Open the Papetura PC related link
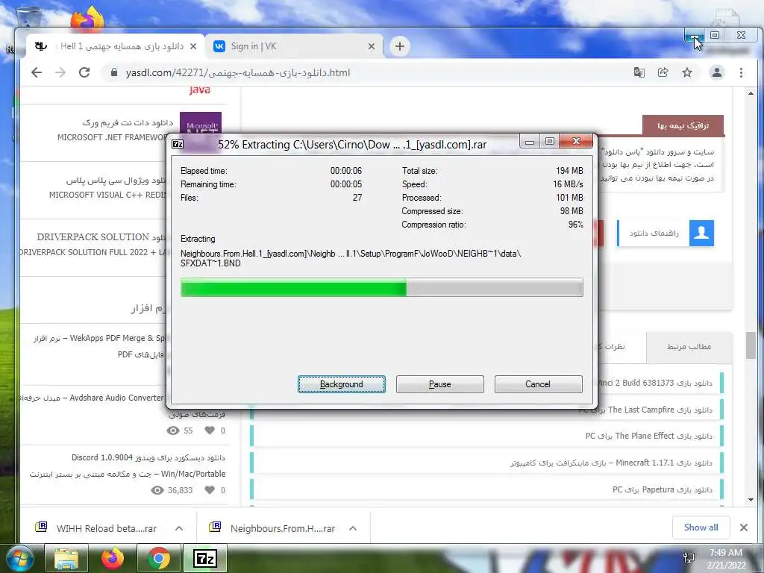This screenshot has height=573, width=764. [x=663, y=489]
